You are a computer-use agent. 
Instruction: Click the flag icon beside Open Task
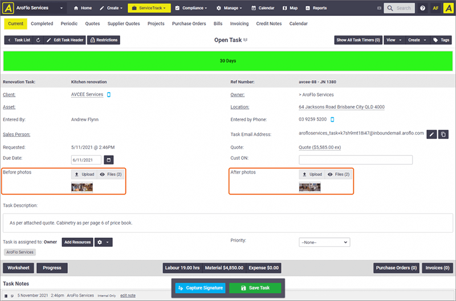[x=246, y=40]
